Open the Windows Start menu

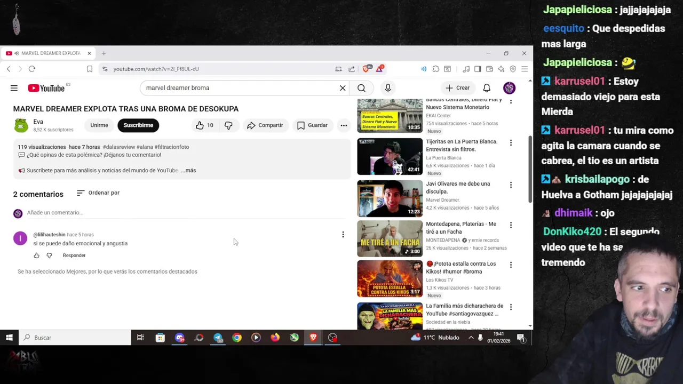pos(9,338)
